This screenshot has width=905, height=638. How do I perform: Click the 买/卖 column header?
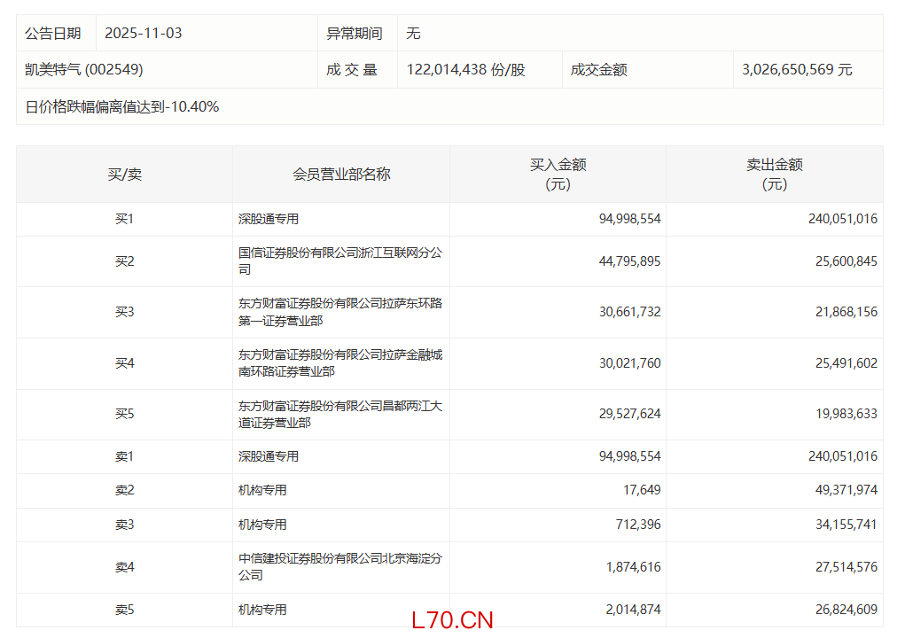coord(124,175)
